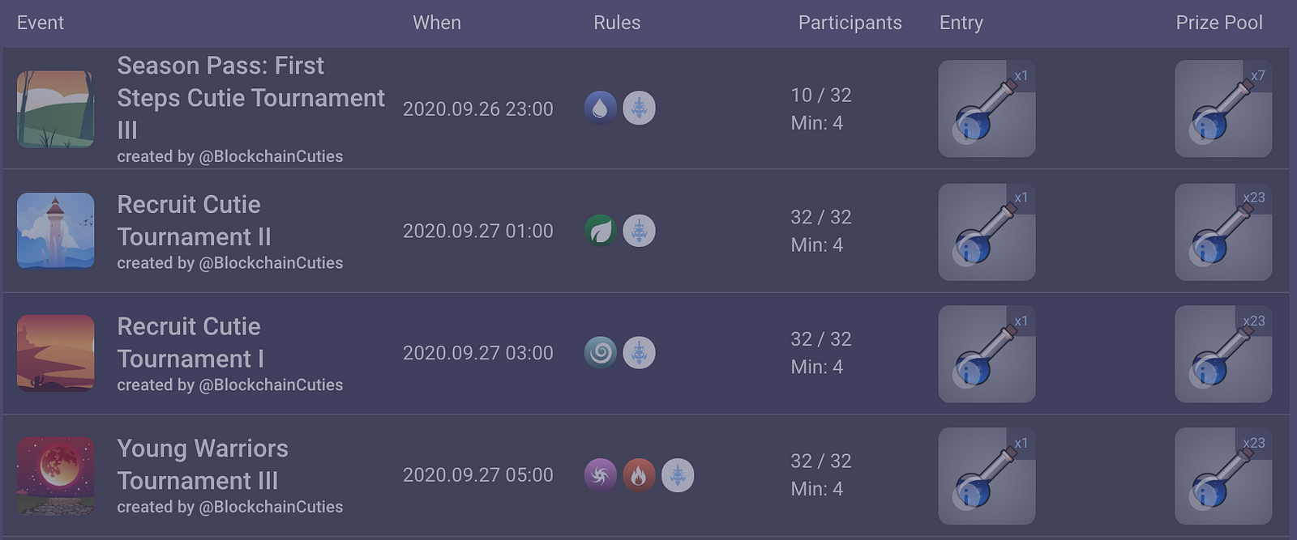Click the purple vortex rule icon
The image size is (1297, 540).
coord(601,475)
